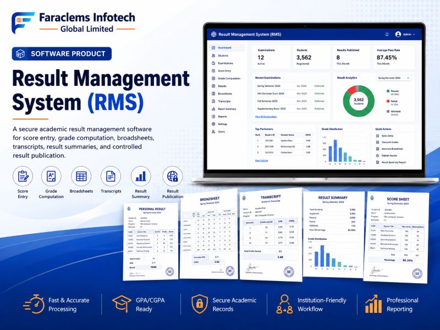Viewport: 440px width, 330px height.
Task: Open Results in the sidebar
Action: tap(222, 86)
